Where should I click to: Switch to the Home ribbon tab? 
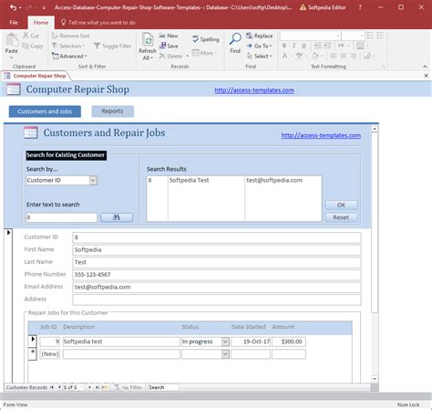click(x=41, y=23)
